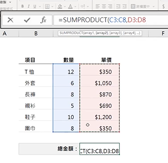Align text to the right
This screenshot has width=168, height=163.
(110, 6)
